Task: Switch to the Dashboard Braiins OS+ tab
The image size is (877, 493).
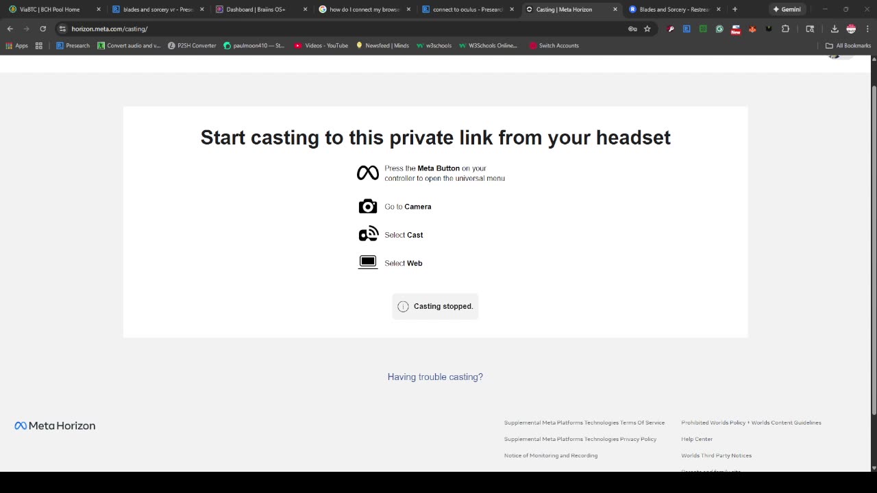Action: click(x=256, y=10)
